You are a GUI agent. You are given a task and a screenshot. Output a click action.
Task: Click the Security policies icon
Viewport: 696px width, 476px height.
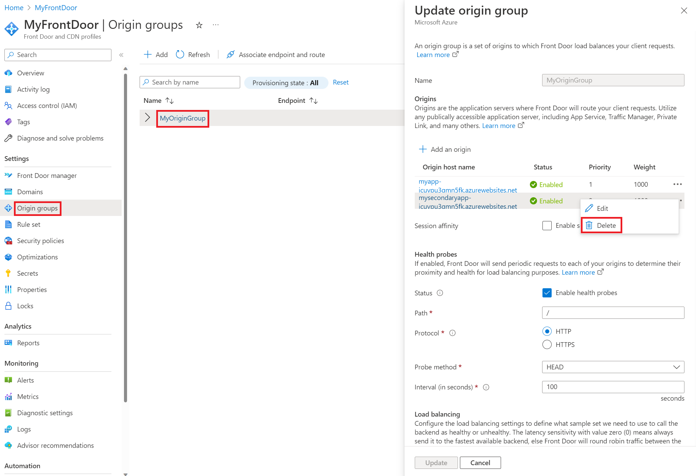pos(9,241)
